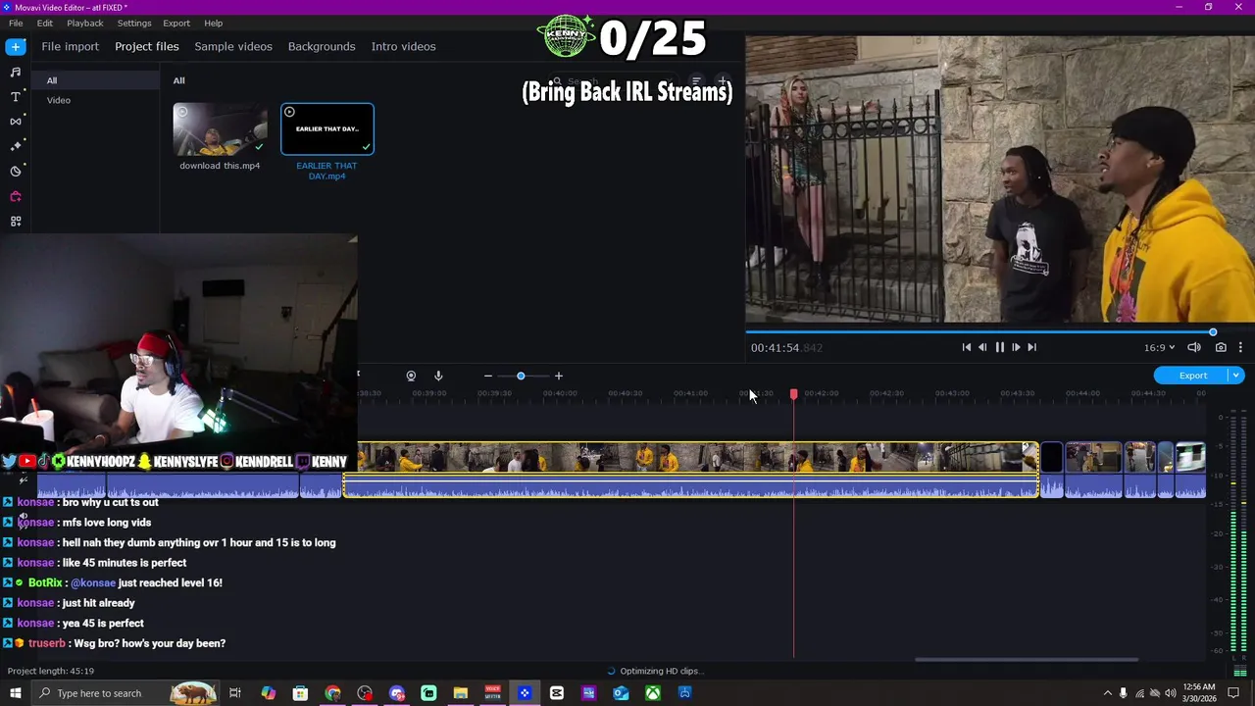
Task: Open CapCut from the taskbar
Action: coord(557,693)
